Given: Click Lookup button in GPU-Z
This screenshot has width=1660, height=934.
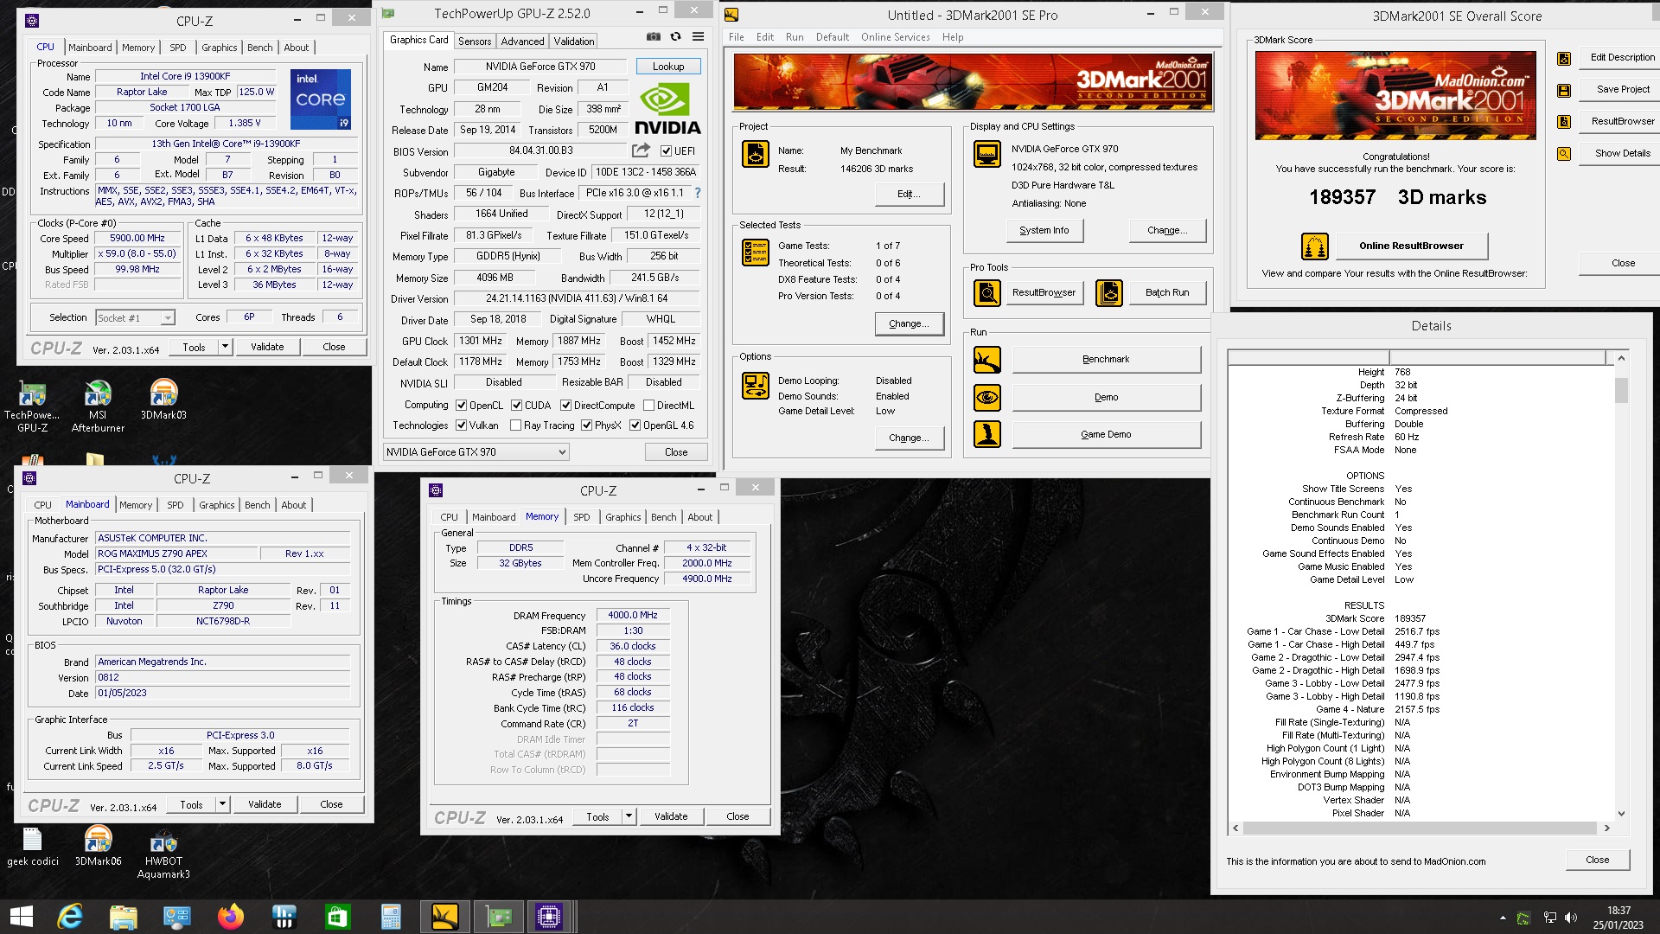Looking at the screenshot, I should 668,67.
